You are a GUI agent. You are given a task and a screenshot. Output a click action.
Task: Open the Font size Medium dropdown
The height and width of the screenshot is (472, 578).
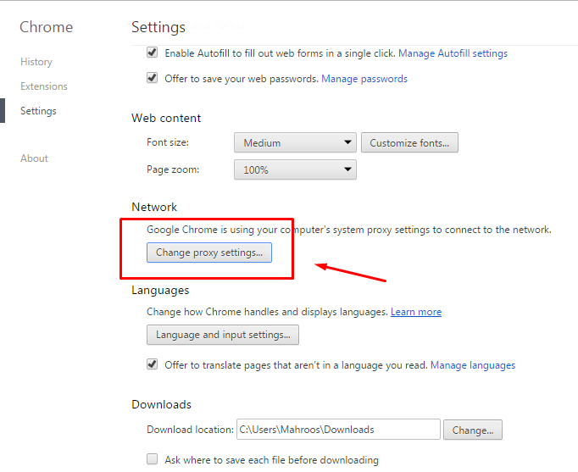295,142
